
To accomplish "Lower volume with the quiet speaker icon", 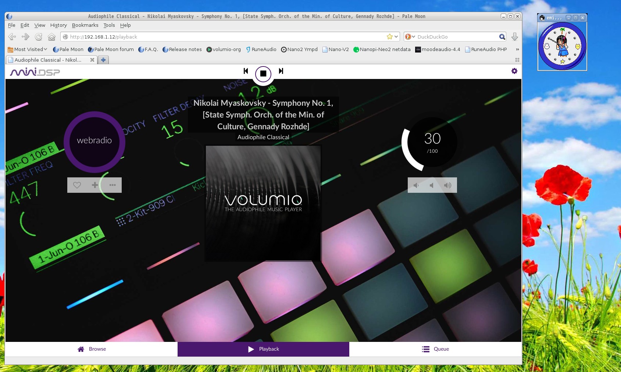I will pos(416,185).
